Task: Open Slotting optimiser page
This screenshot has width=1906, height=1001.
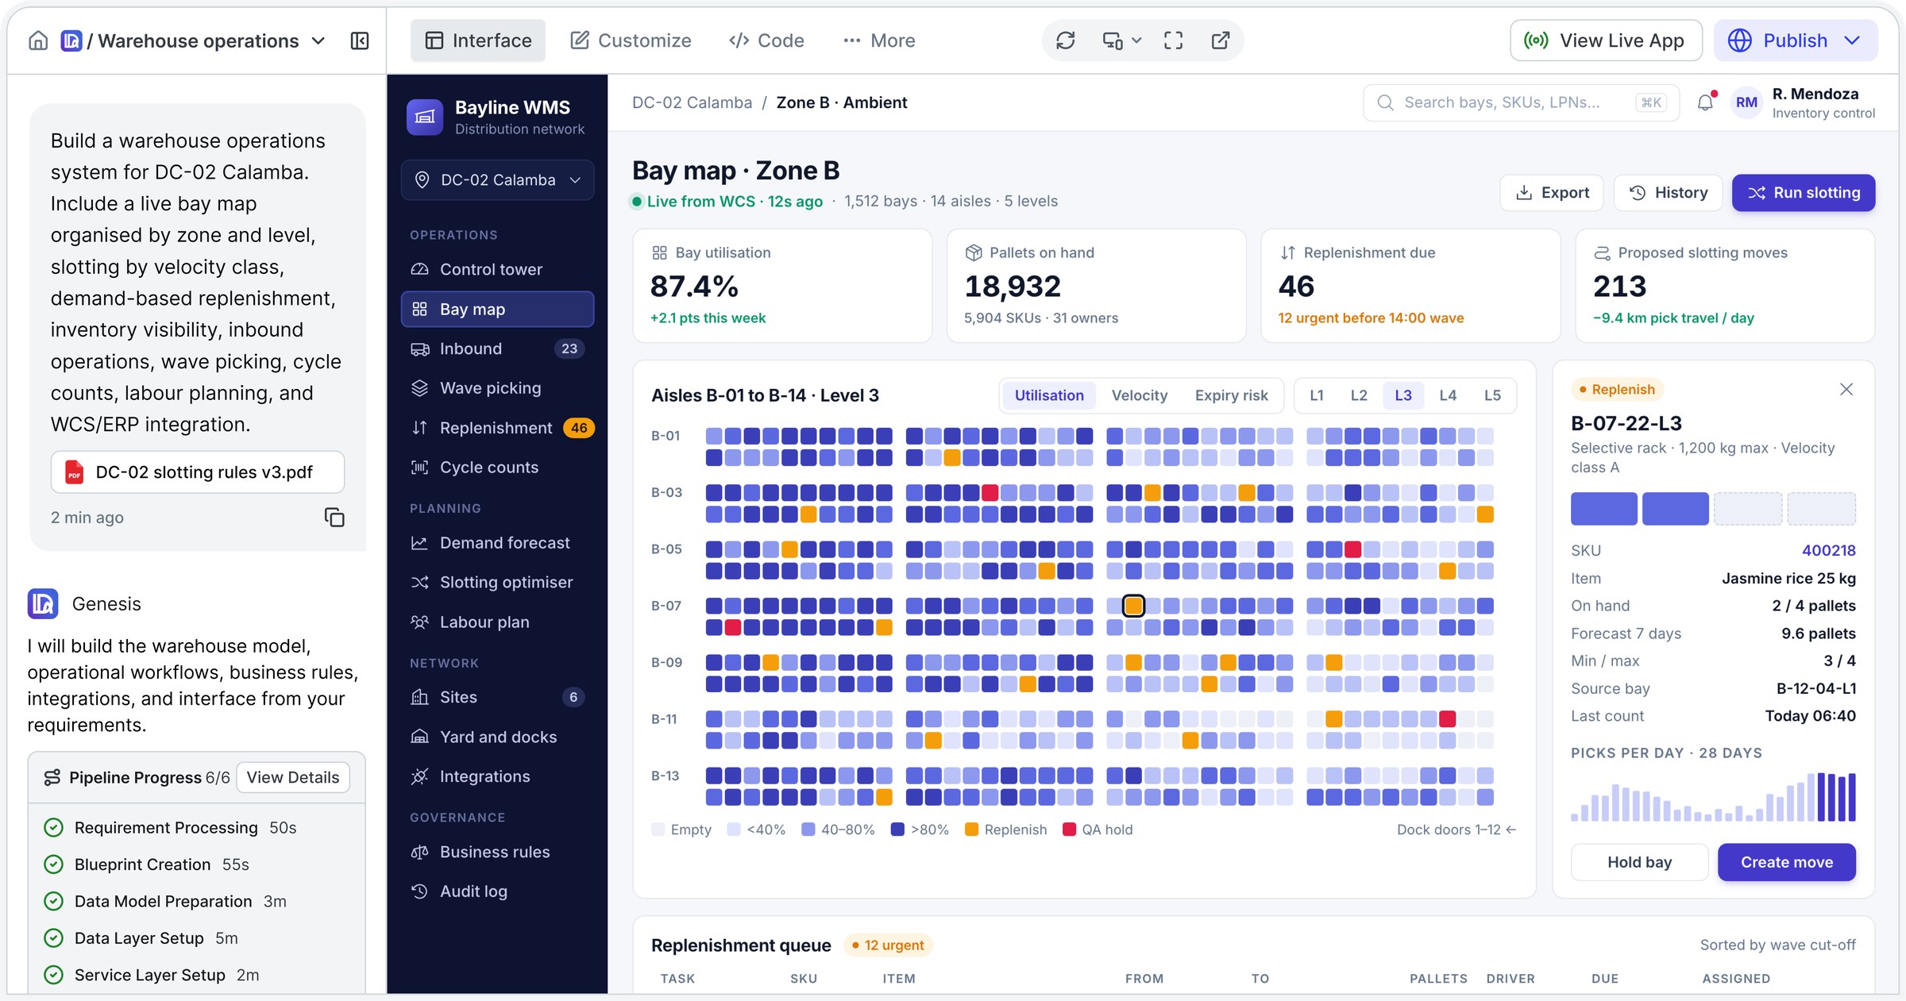Action: click(x=498, y=582)
